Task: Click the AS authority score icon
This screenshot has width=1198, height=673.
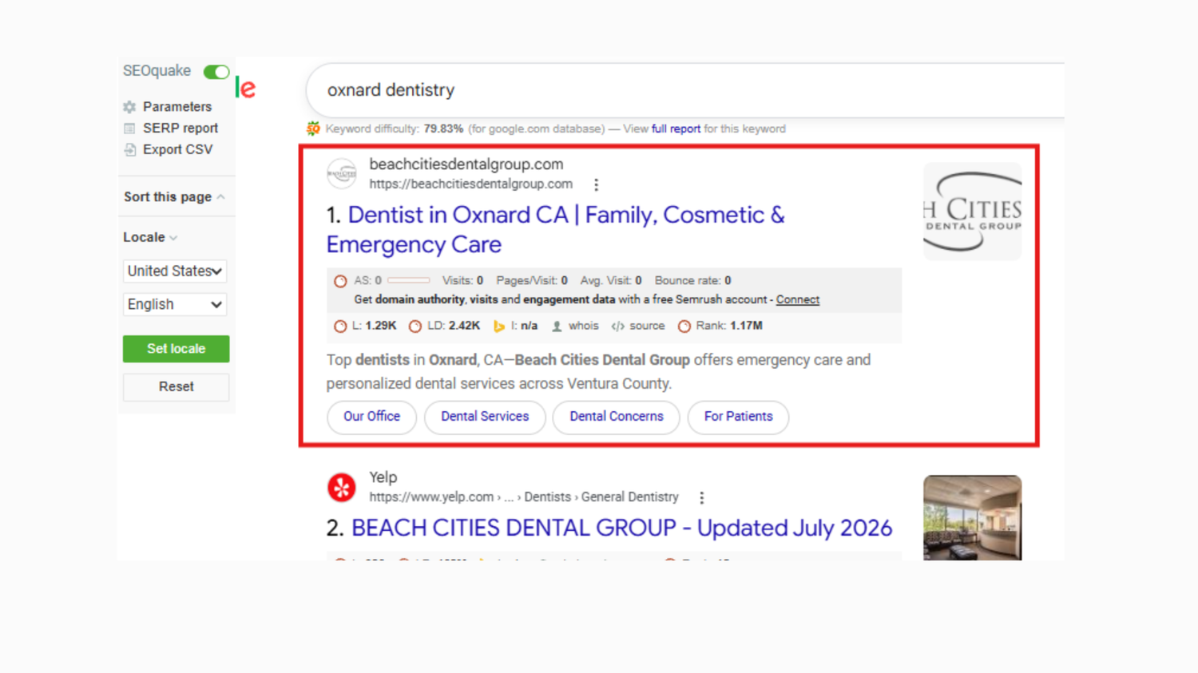Action: pyautogui.click(x=340, y=281)
